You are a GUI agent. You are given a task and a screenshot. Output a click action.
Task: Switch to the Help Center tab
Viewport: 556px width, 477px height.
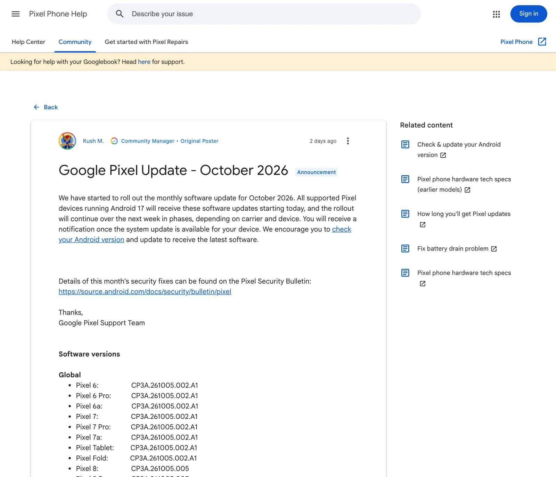28,42
